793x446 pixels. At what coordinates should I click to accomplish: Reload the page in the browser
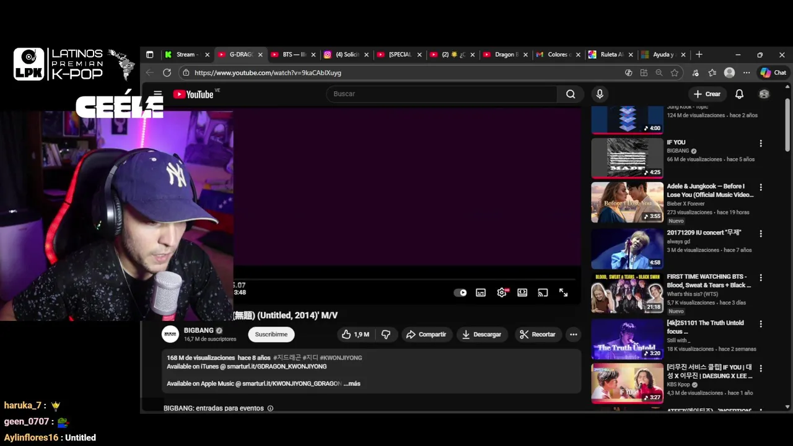pos(167,72)
